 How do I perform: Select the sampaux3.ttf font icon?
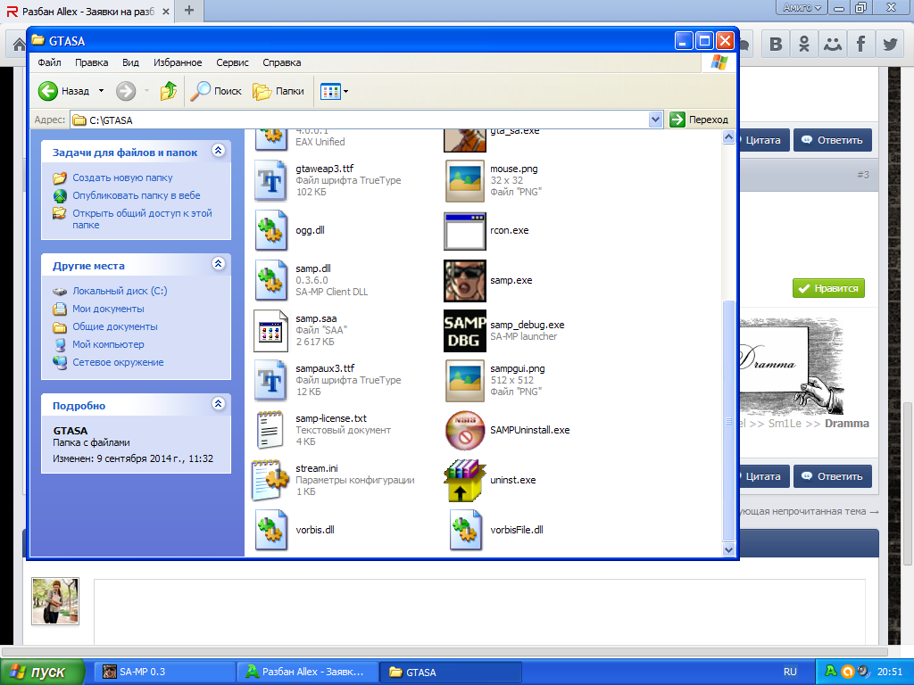(270, 381)
